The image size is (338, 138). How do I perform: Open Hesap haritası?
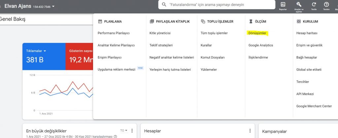[x=307, y=33]
